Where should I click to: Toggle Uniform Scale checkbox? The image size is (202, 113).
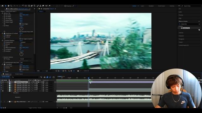(x=20, y=70)
